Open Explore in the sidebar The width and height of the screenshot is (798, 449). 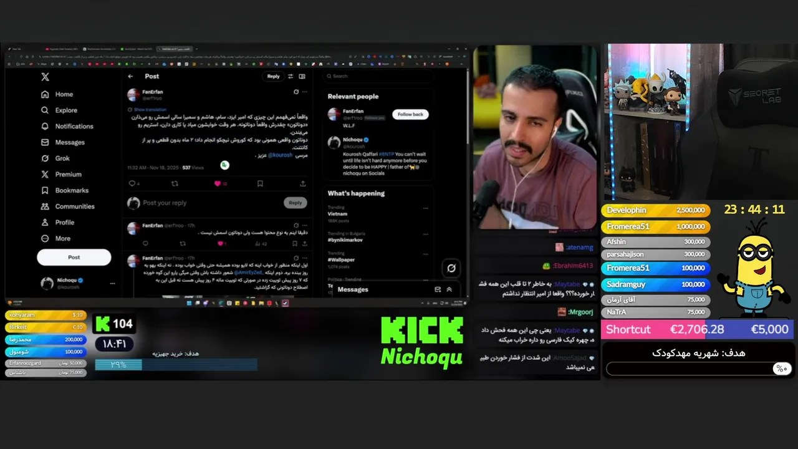59,110
